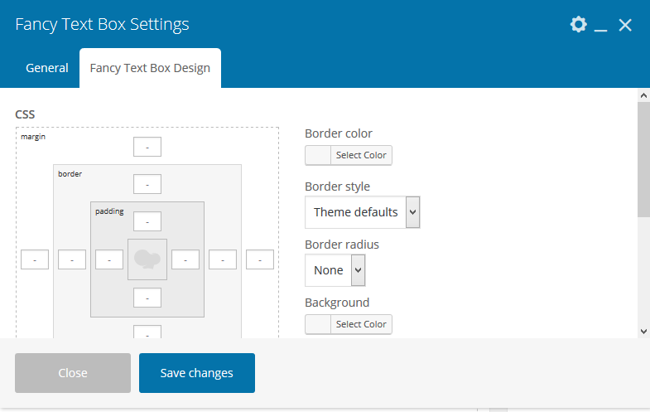Screen dimensions: 650x412
Task: Click the cloud icon in the padding box
Action: coord(147,259)
